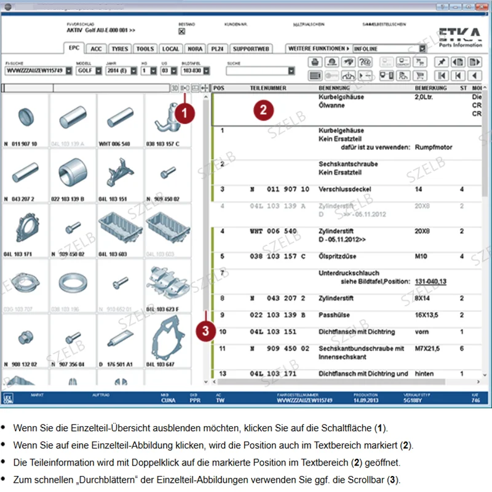The image size is (492, 492).
Task: Click the split layout view icon
Action: [x=195, y=88]
